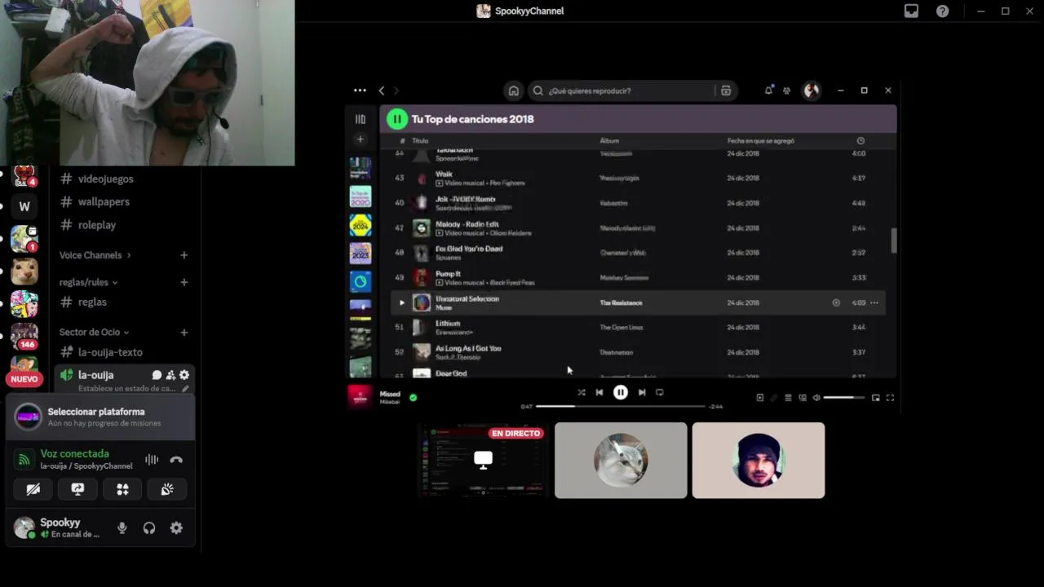Open the Discord inbox icon
This screenshot has width=1044, height=587.
click(x=911, y=11)
